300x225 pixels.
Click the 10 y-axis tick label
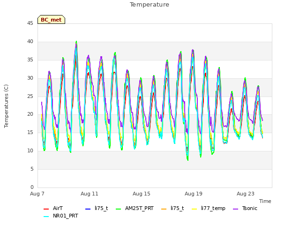pyautogui.click(x=30, y=151)
